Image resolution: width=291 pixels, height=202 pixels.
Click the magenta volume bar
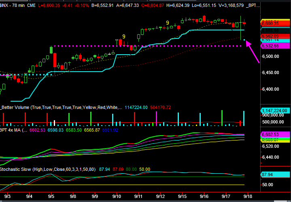[156, 118]
